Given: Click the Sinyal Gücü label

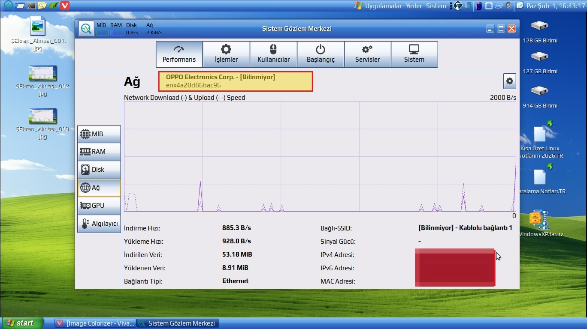Looking at the screenshot, I should pos(338,242).
